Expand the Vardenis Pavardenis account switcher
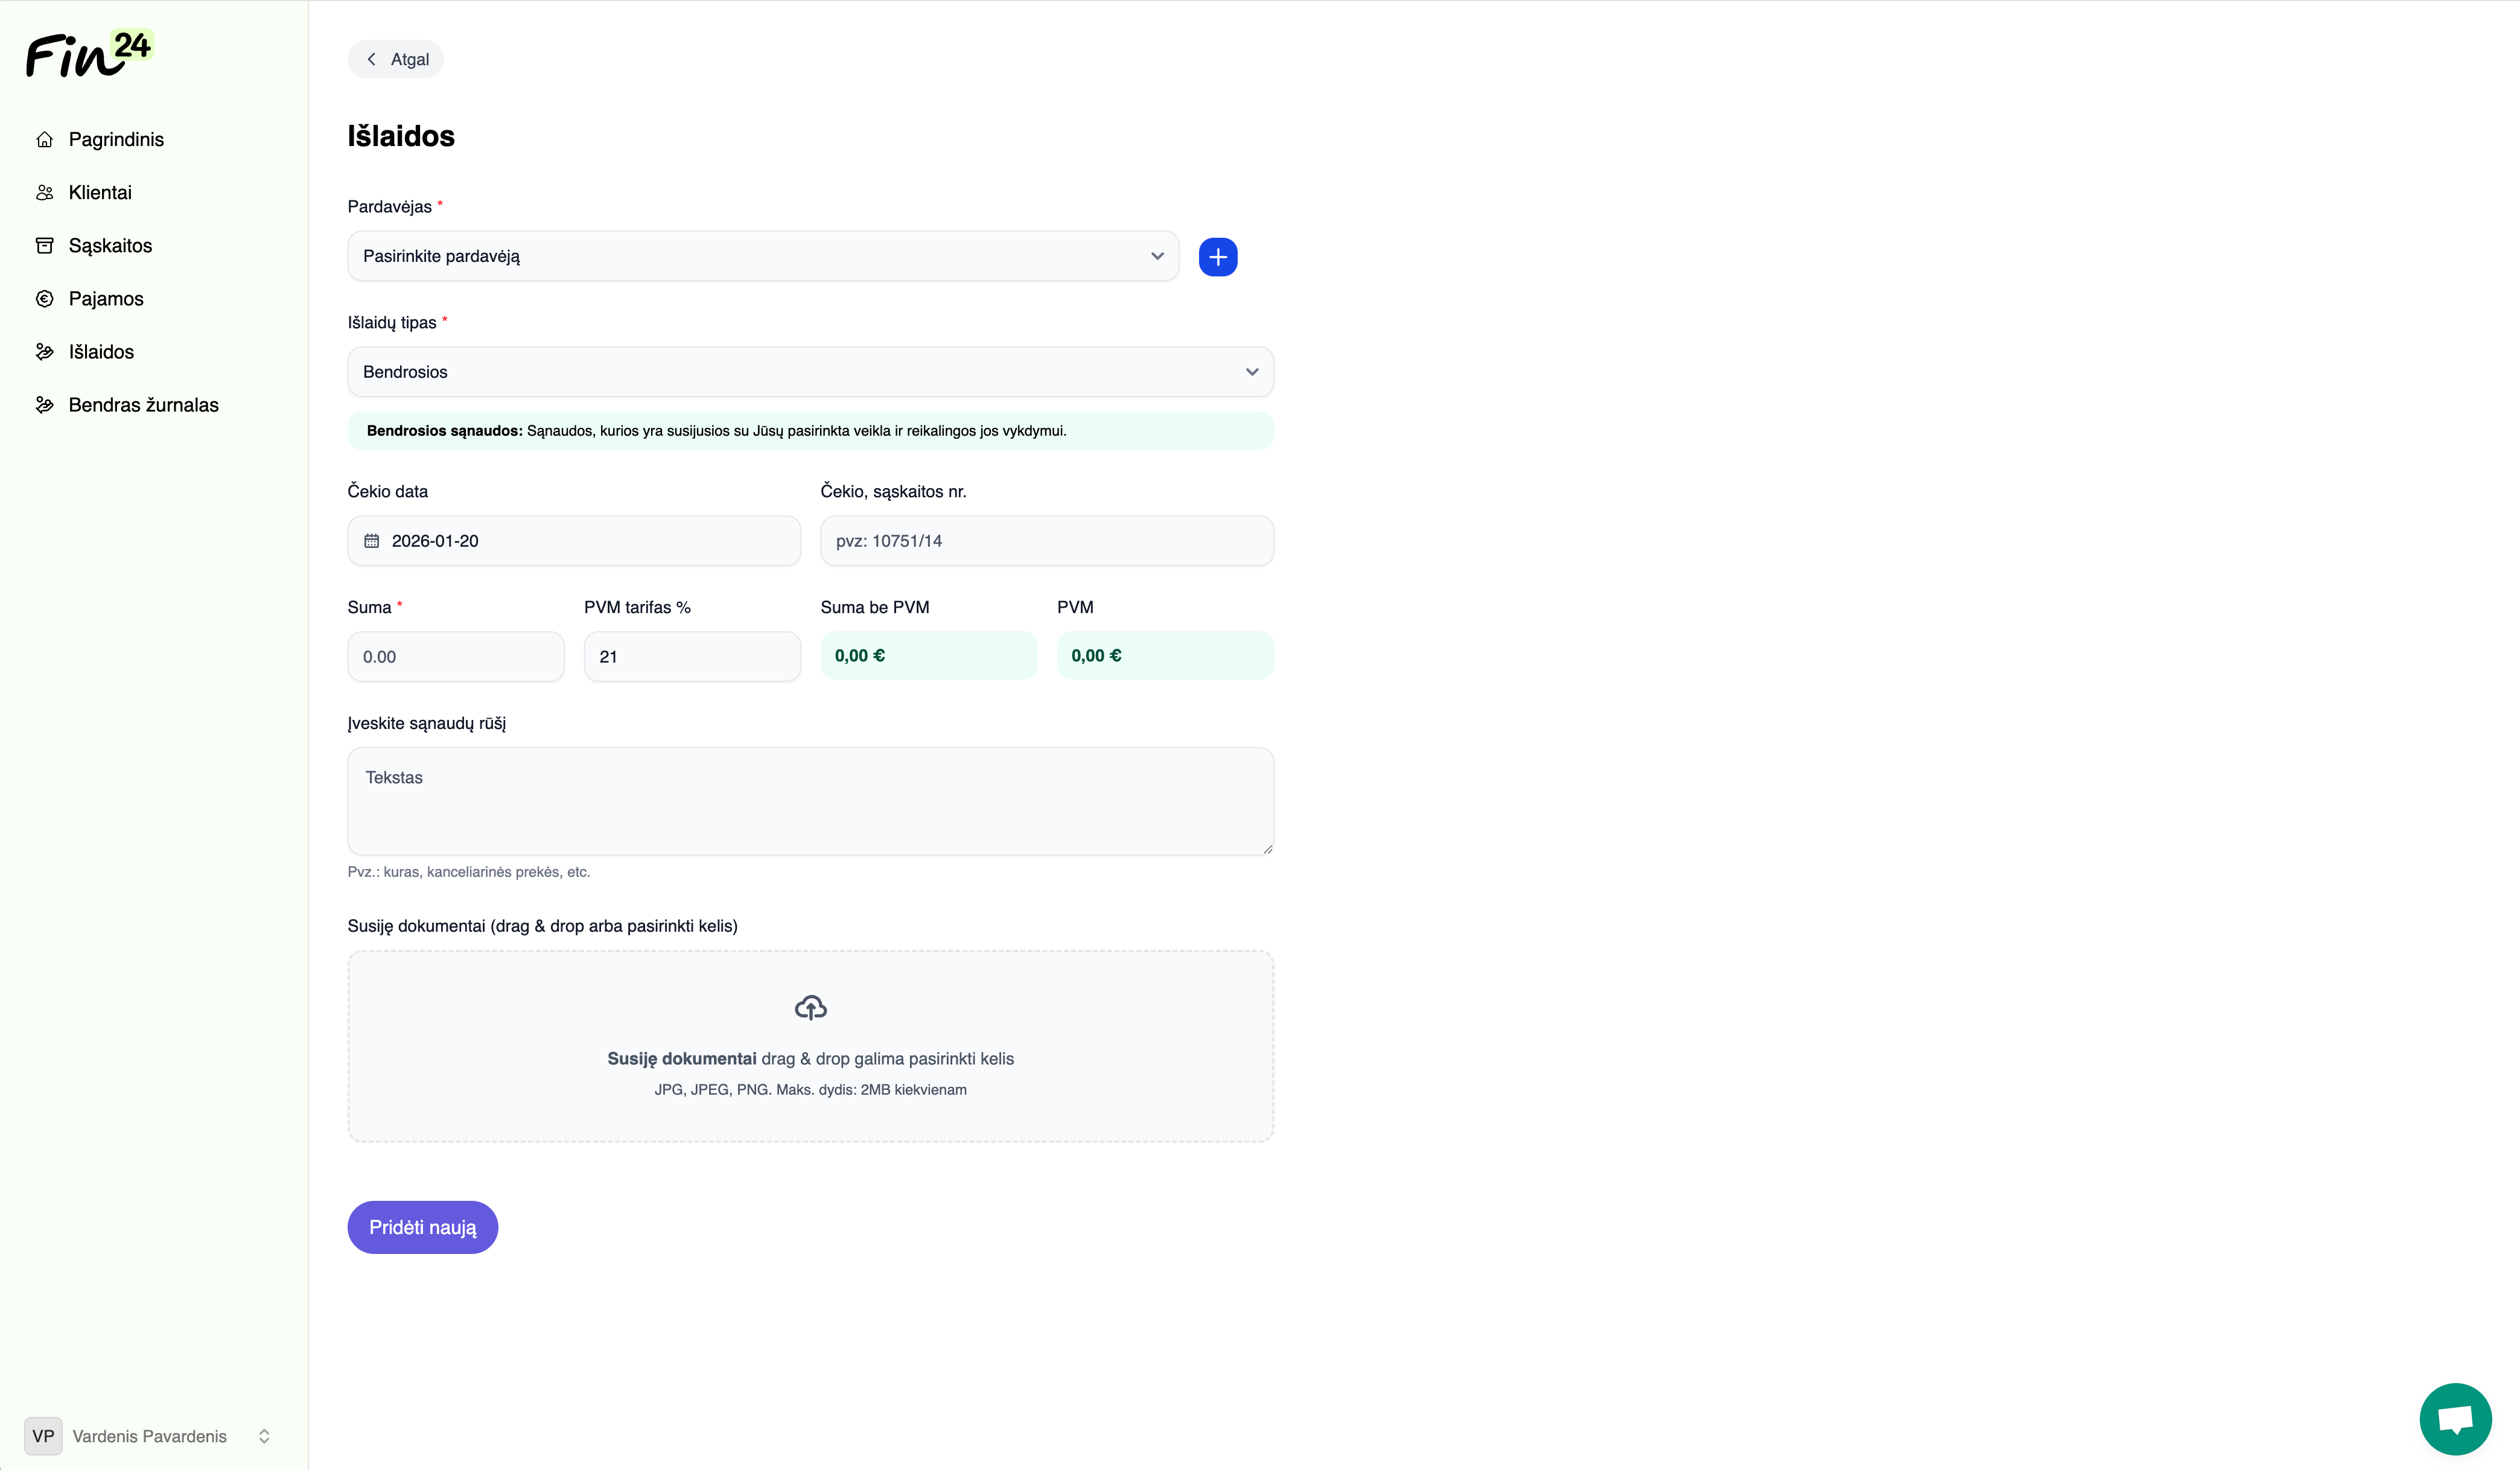The width and height of the screenshot is (2520, 1470). (x=150, y=1436)
